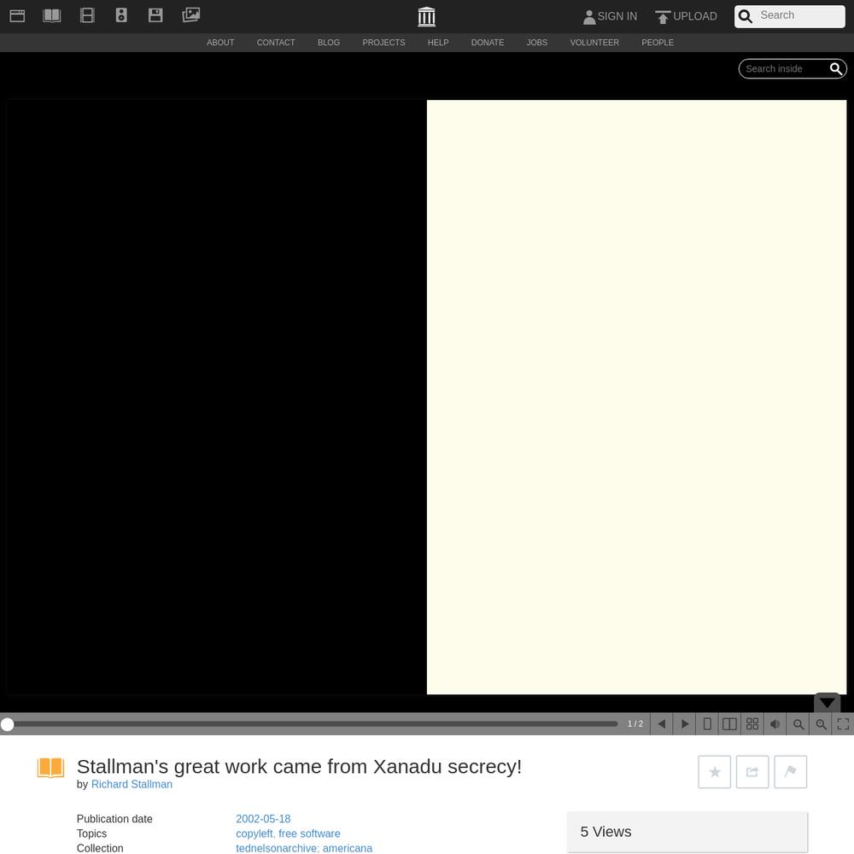Flip to previous page arrow
This screenshot has height=854, width=854.
[x=662, y=724]
